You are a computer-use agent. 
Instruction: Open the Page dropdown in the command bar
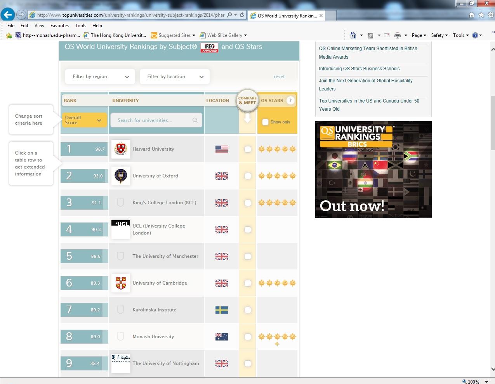tap(419, 35)
